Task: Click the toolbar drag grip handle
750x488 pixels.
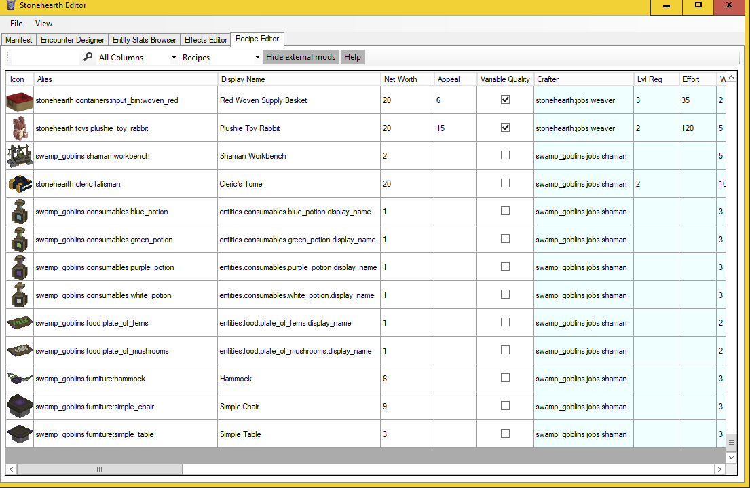Action: pos(7,58)
